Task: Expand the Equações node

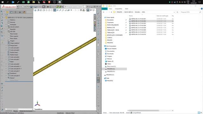Action: [x=6, y=29]
